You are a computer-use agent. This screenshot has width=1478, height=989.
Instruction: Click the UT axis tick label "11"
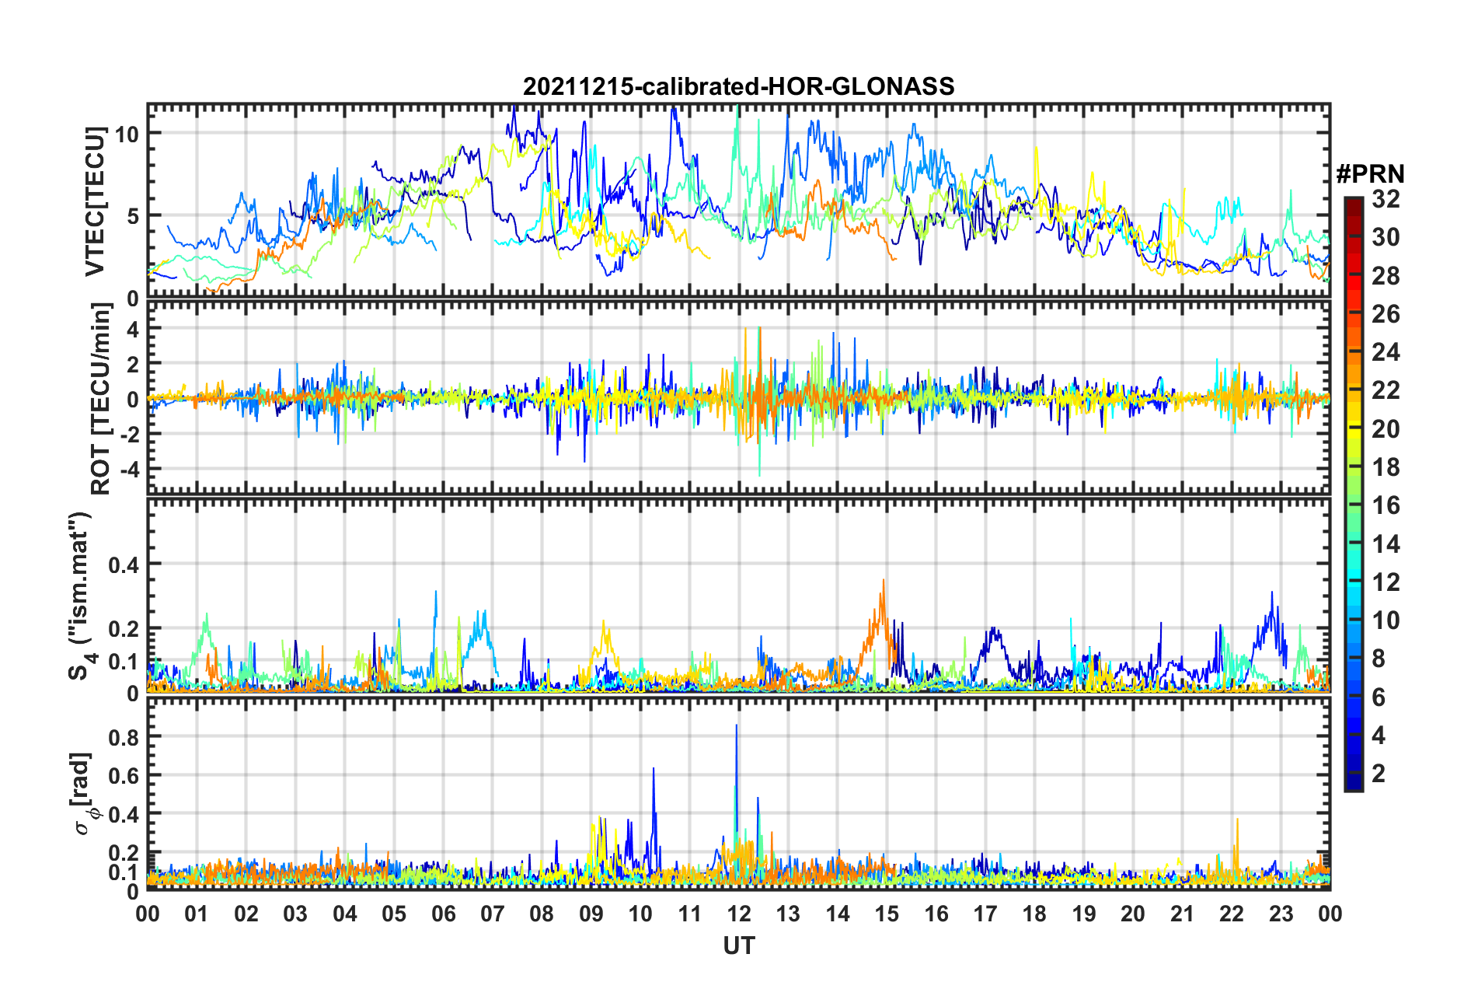tap(690, 914)
